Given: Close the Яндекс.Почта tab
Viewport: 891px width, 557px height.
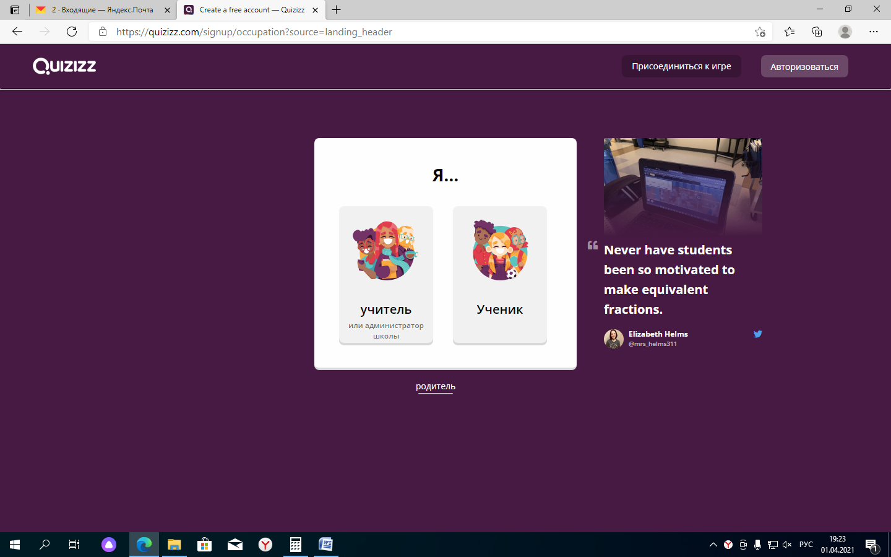Looking at the screenshot, I should (167, 10).
